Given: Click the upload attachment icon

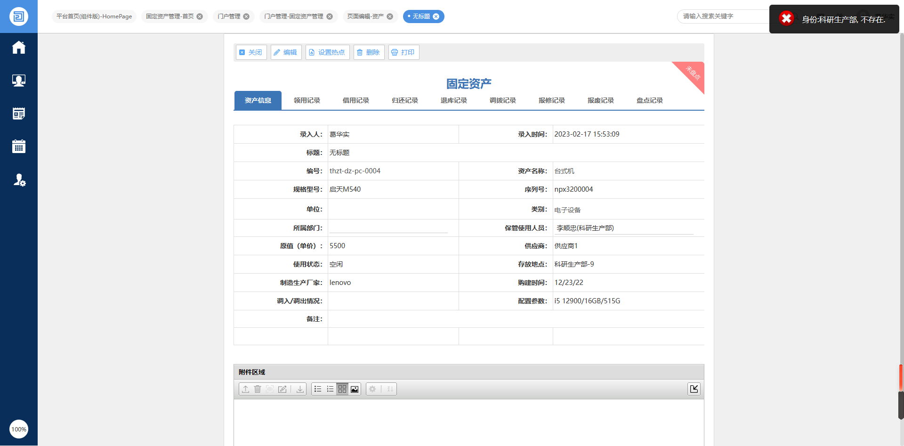Looking at the screenshot, I should pyautogui.click(x=246, y=389).
